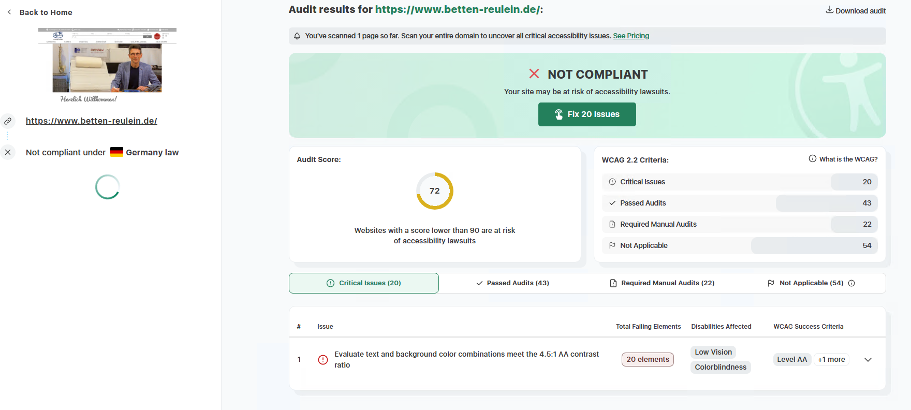Click the info icon near What is the WCAG
Image resolution: width=911 pixels, height=410 pixels.
pyautogui.click(x=813, y=159)
